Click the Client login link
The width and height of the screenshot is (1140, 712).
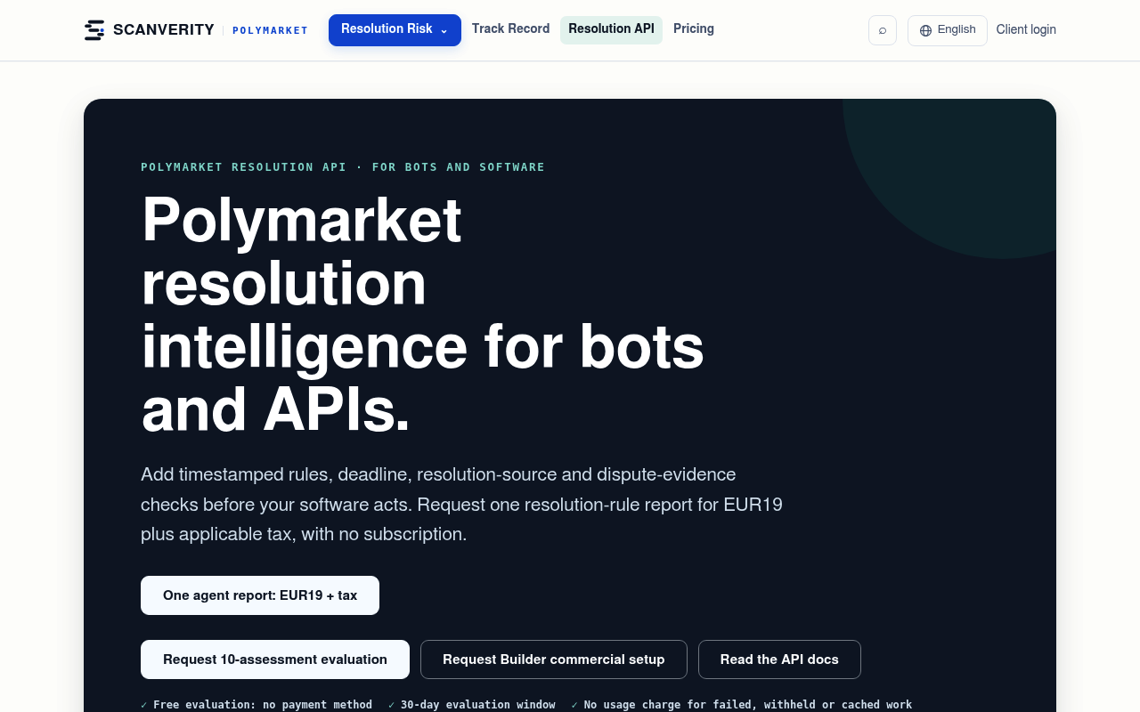[1026, 29]
